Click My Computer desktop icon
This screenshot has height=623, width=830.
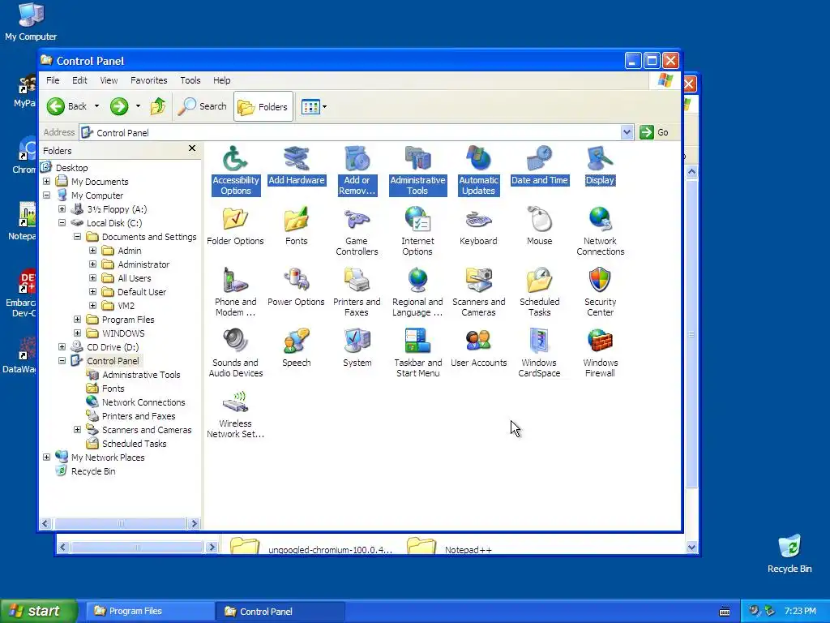[31, 22]
